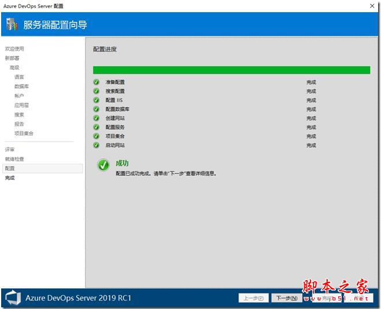This screenshot has width=381, height=309.
Task: Click 完成 status in the 启动网站 row
Action: (311, 145)
